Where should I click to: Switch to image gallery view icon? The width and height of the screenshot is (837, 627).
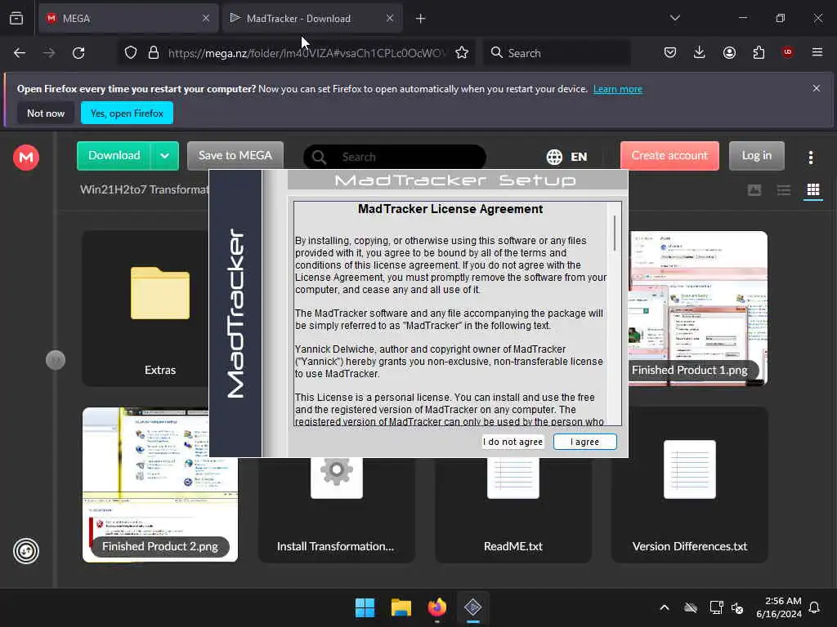[754, 190]
